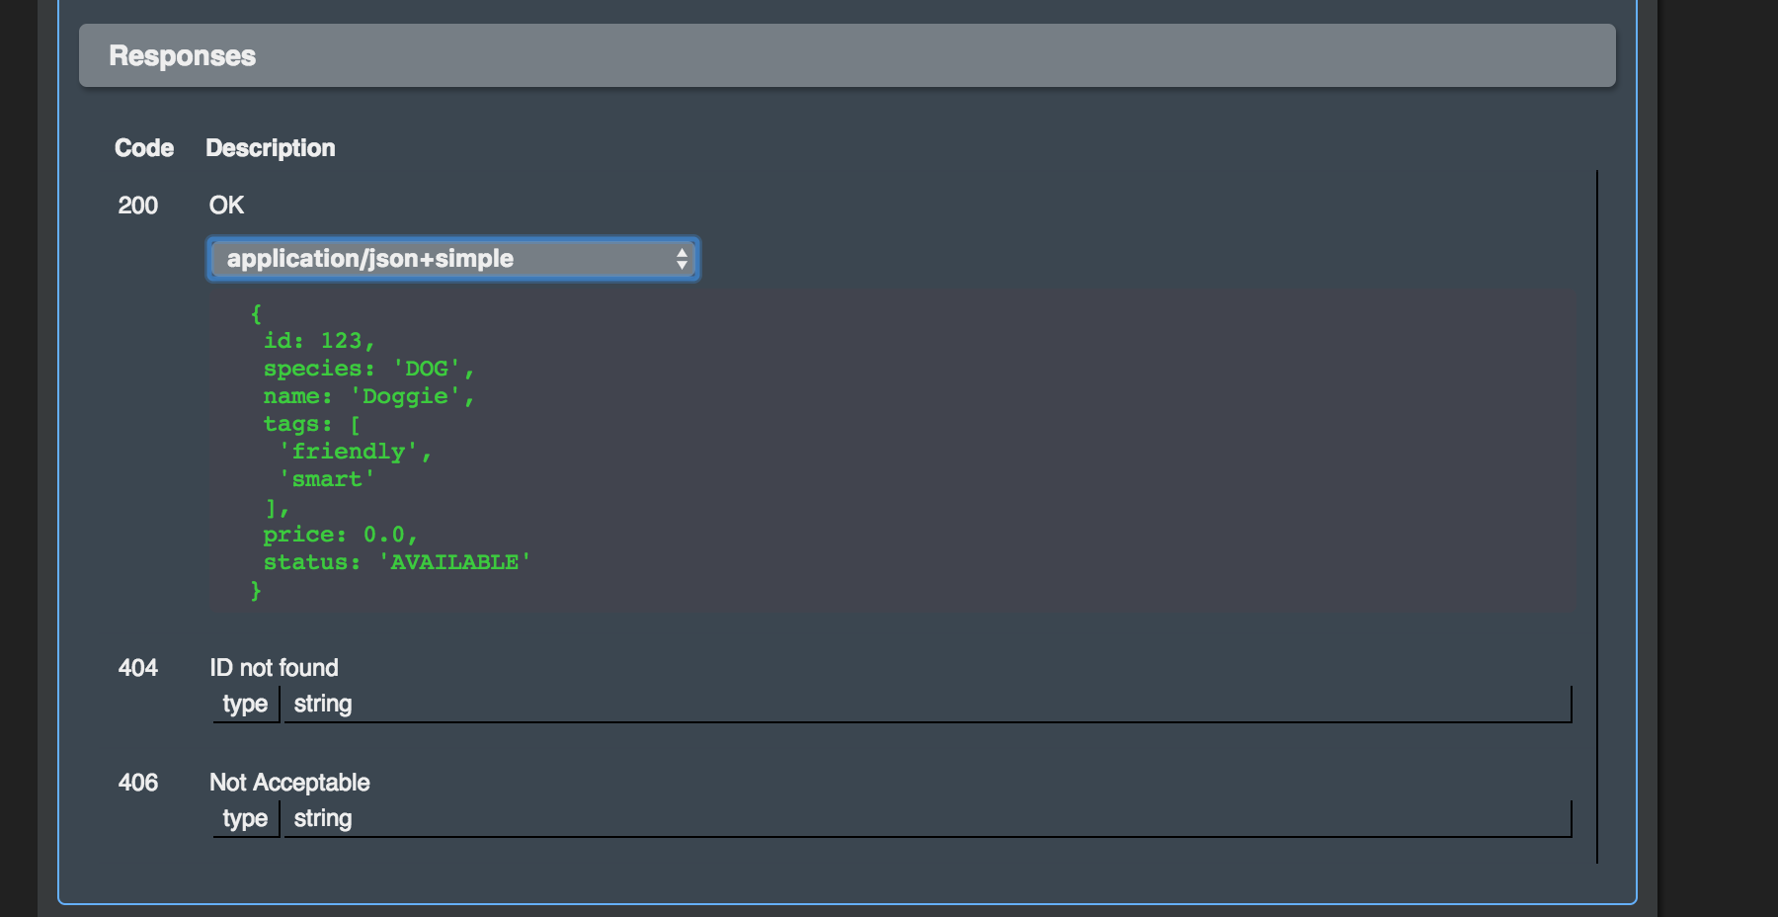Select the 200 response code

coord(138,206)
